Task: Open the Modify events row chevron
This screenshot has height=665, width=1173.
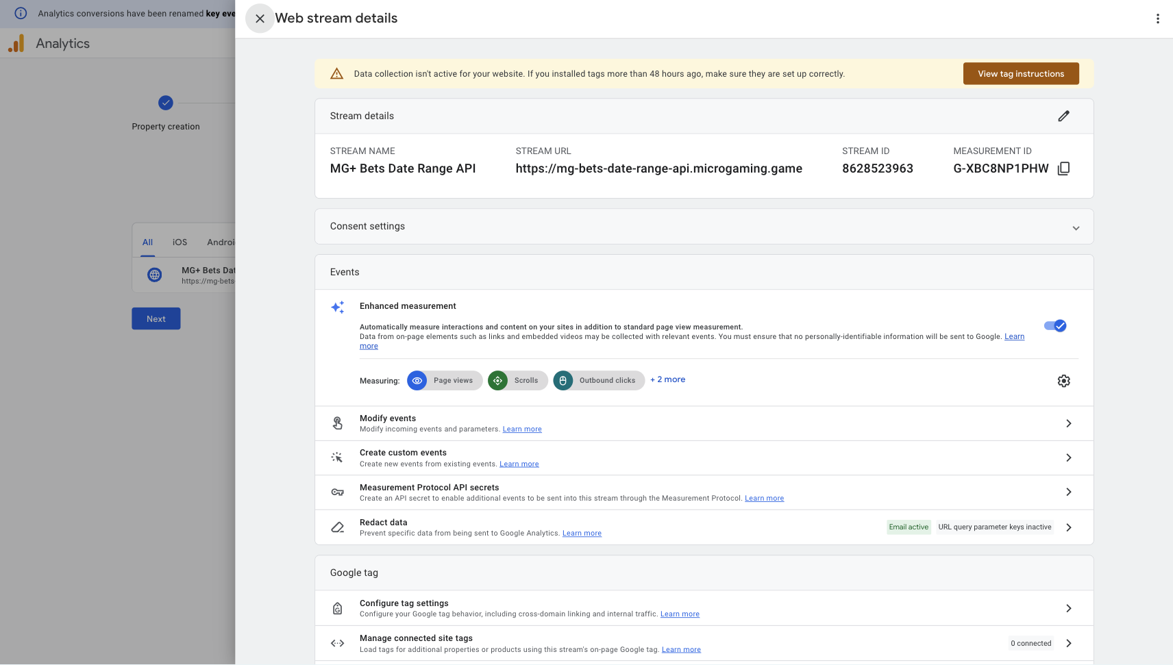Action: [1068, 423]
